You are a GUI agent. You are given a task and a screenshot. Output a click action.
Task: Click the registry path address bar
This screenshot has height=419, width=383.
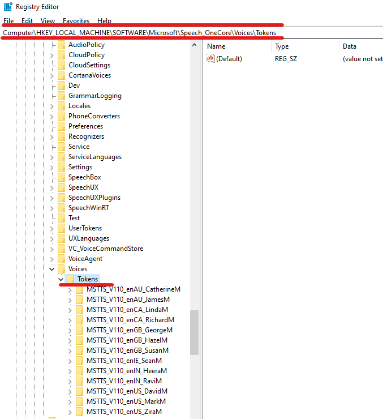click(x=192, y=33)
